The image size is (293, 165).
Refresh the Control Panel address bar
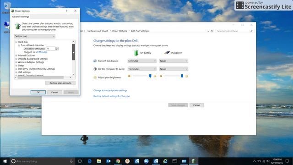212,31
